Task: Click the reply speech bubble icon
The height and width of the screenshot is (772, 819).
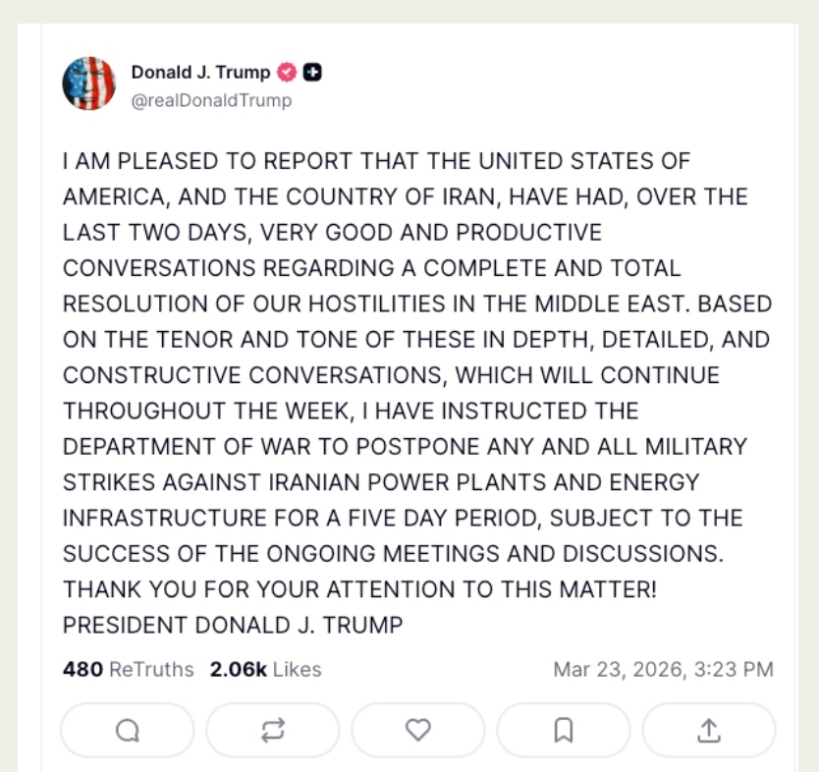Action: point(128,730)
